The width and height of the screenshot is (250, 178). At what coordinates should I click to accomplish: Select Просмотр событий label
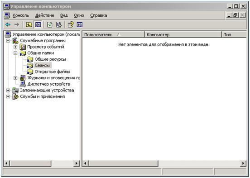46,47
